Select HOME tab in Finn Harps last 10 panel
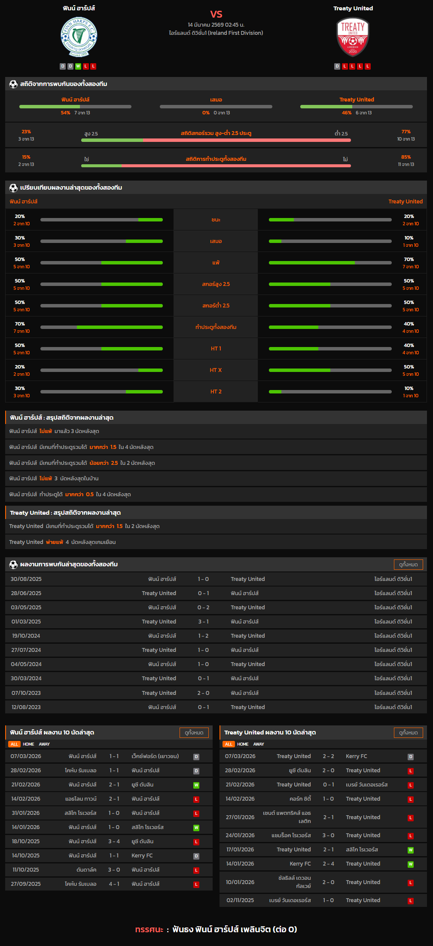The height and width of the screenshot is (946, 433). coord(28,744)
